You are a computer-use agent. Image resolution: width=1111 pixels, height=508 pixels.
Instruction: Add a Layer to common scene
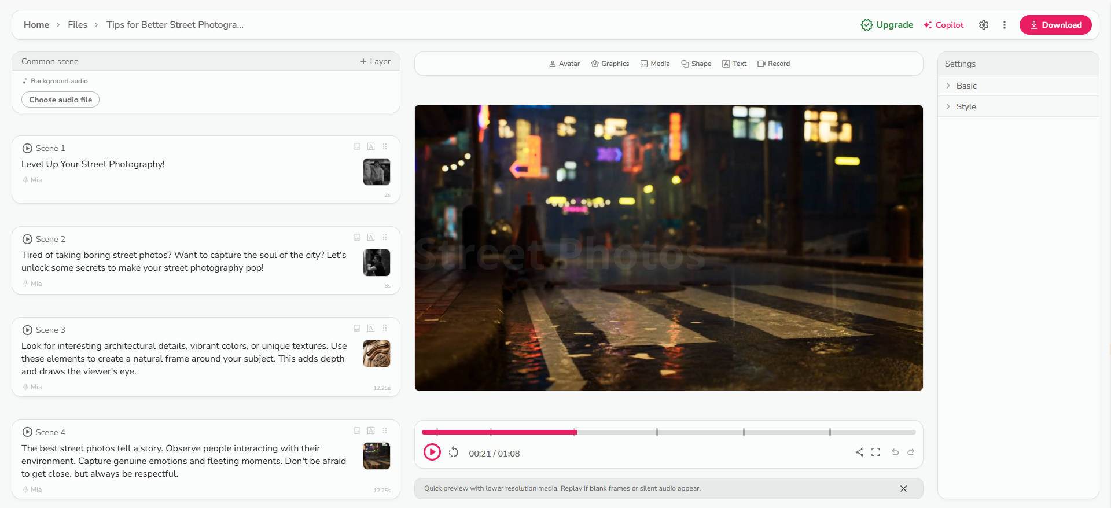pos(375,61)
